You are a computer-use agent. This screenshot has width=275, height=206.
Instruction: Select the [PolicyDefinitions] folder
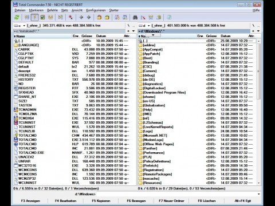point(198,161)
